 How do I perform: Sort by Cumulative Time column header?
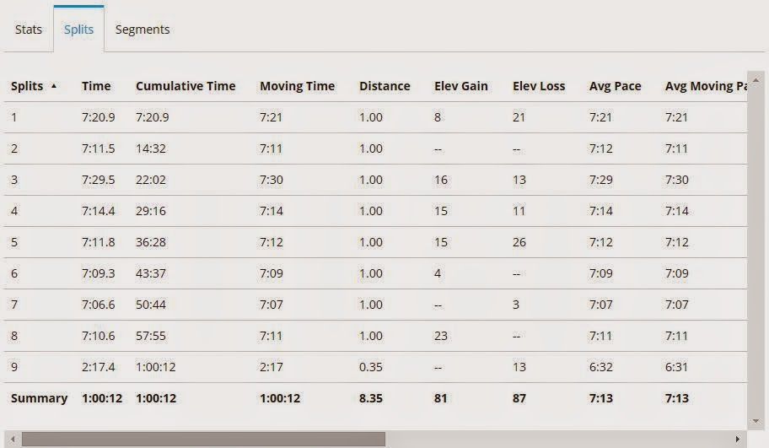[x=186, y=86]
